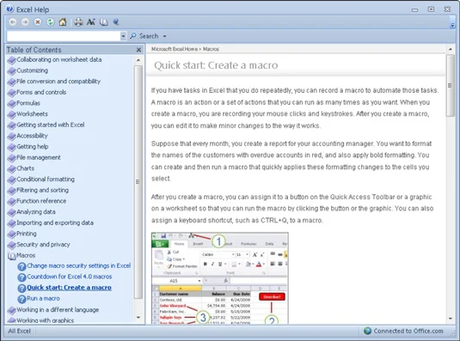
Task: Go to the Home page icon
Action: point(63,22)
